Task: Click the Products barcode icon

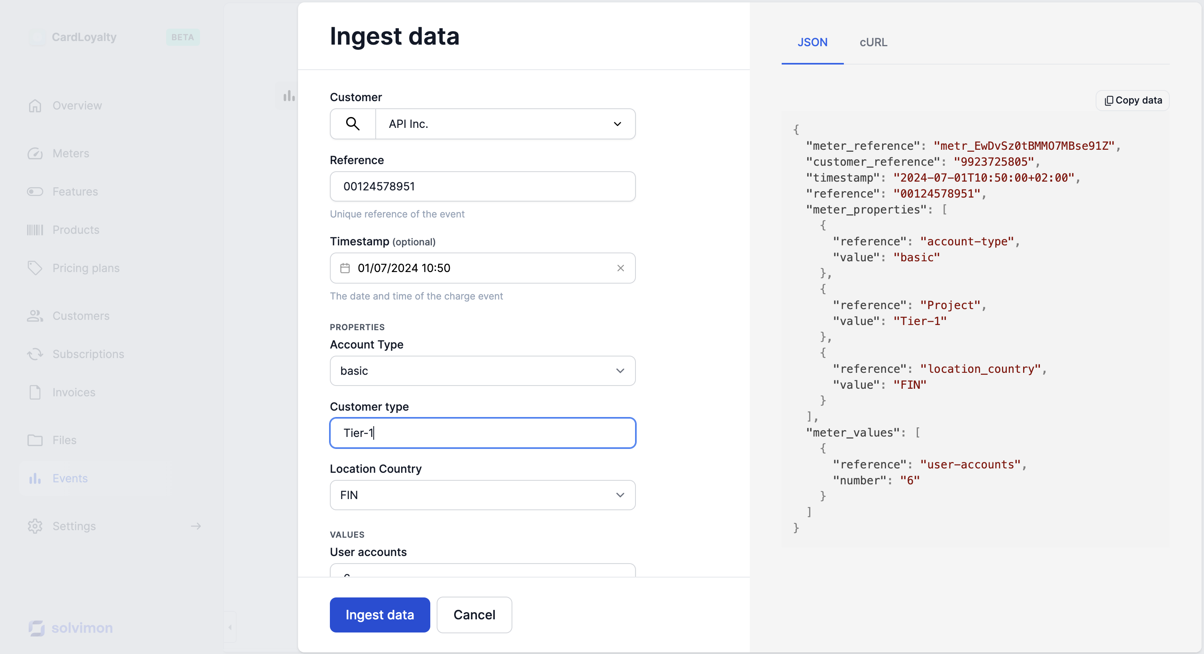Action: pyautogui.click(x=35, y=230)
